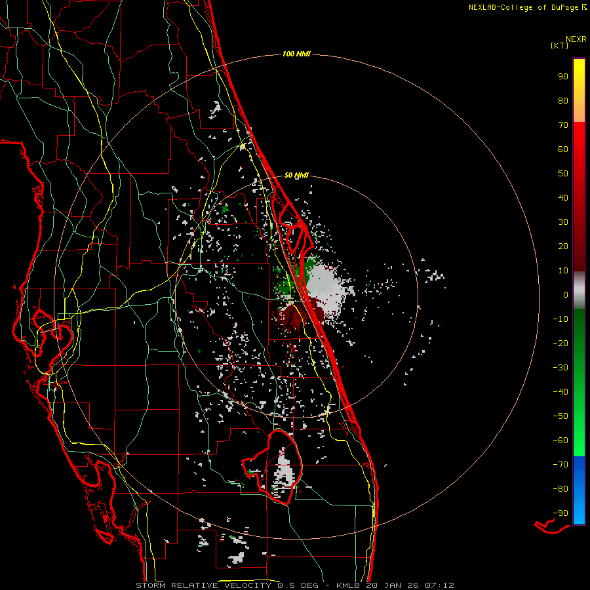Click the [KT] units label
This screenshot has height=590, width=590.
pos(560,45)
